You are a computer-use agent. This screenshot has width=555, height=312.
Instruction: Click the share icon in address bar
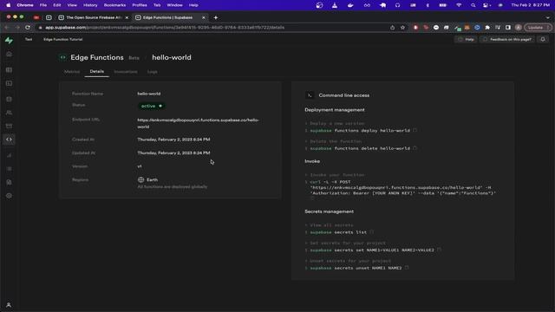pyautogui.click(x=392, y=28)
